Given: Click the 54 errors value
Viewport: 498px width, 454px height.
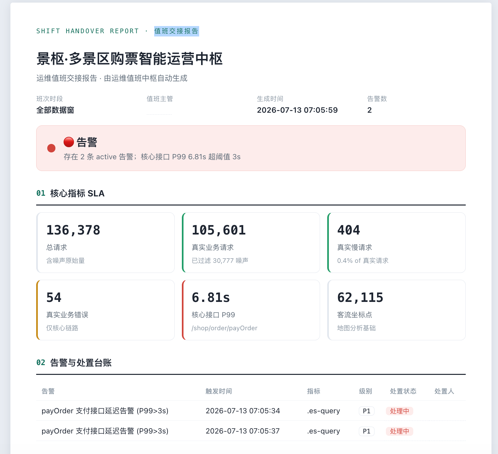Looking at the screenshot, I should click(54, 297).
